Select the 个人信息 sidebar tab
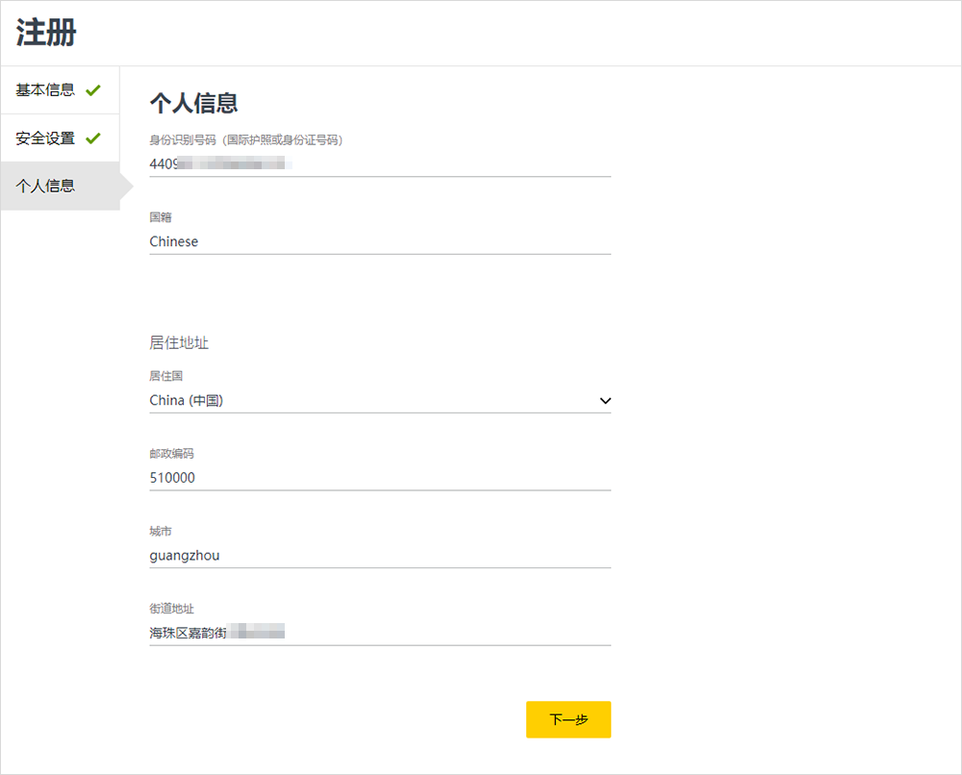This screenshot has width=962, height=775. [46, 187]
